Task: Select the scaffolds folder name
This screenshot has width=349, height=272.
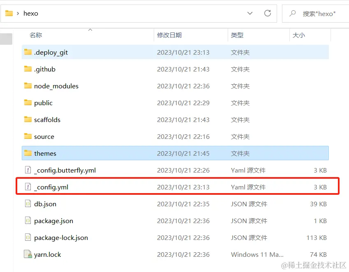Action: (47, 120)
